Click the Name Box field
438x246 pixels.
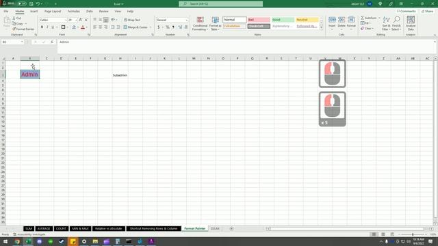click(x=12, y=42)
